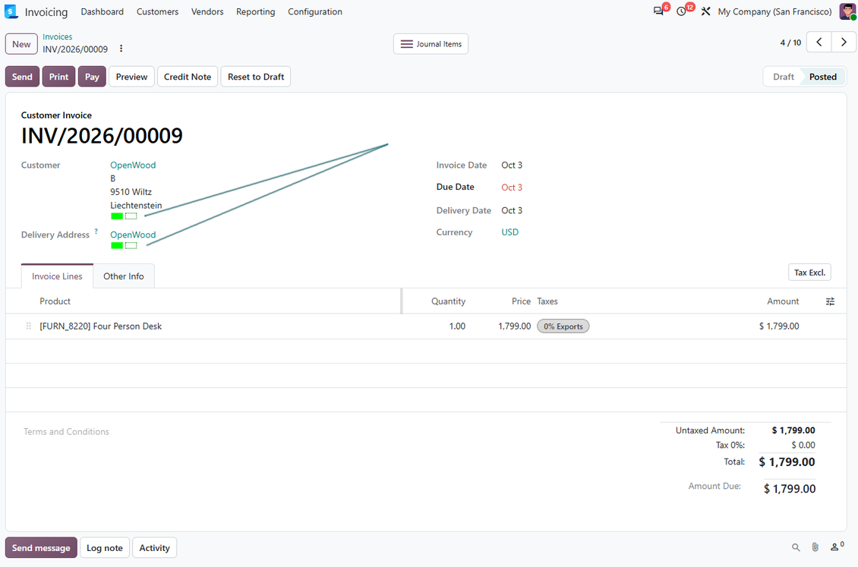Click the Pay button

[92, 77]
